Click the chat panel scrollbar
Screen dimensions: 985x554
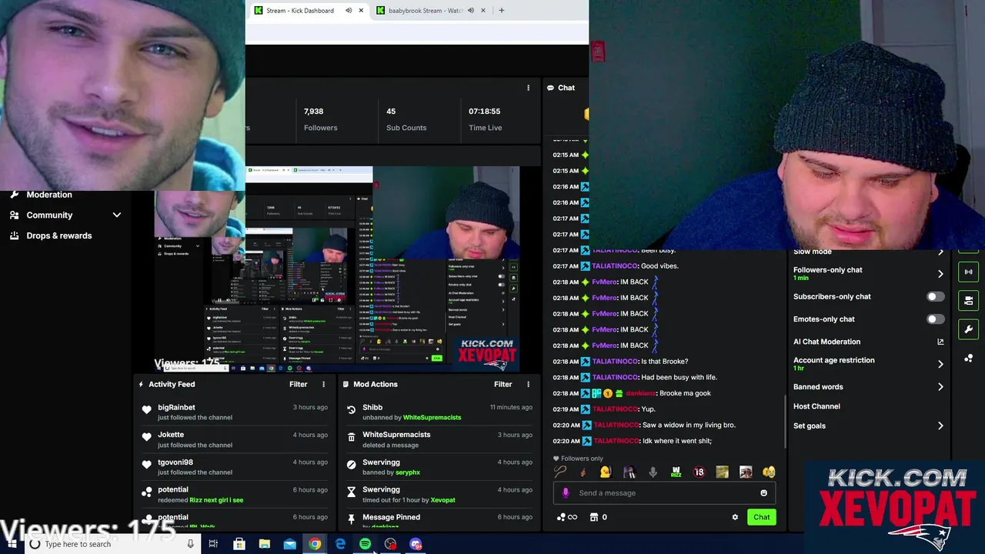click(x=784, y=422)
